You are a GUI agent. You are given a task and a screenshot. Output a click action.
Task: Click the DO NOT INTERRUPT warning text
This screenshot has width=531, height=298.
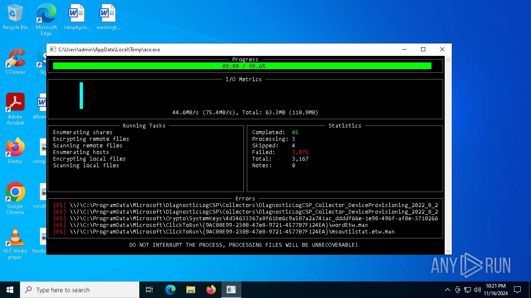click(244, 245)
